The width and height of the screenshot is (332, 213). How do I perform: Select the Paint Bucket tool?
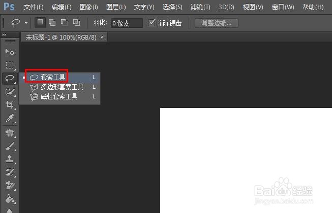[x=10, y=199]
